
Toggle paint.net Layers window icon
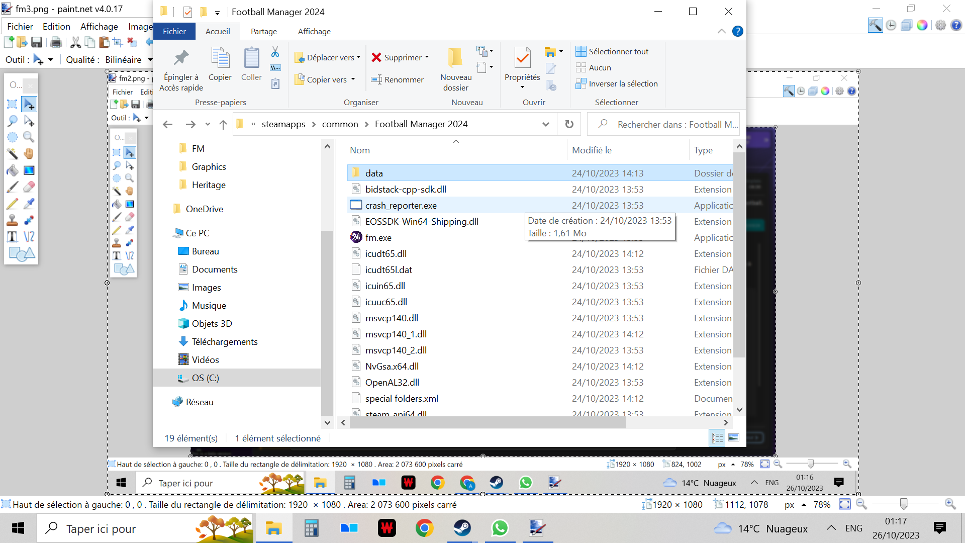pyautogui.click(x=906, y=25)
